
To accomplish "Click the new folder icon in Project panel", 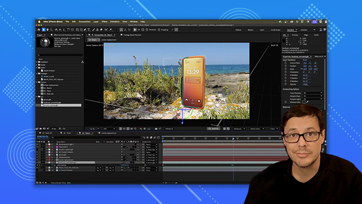I will click(x=41, y=129).
